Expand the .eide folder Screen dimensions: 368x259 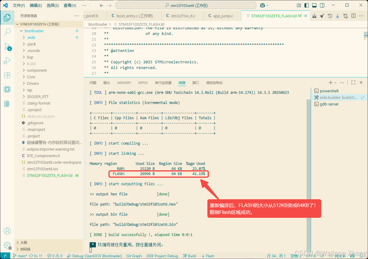tap(49, 37)
